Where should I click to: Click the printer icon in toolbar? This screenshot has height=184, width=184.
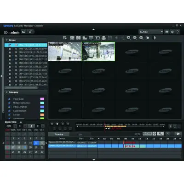104,38
